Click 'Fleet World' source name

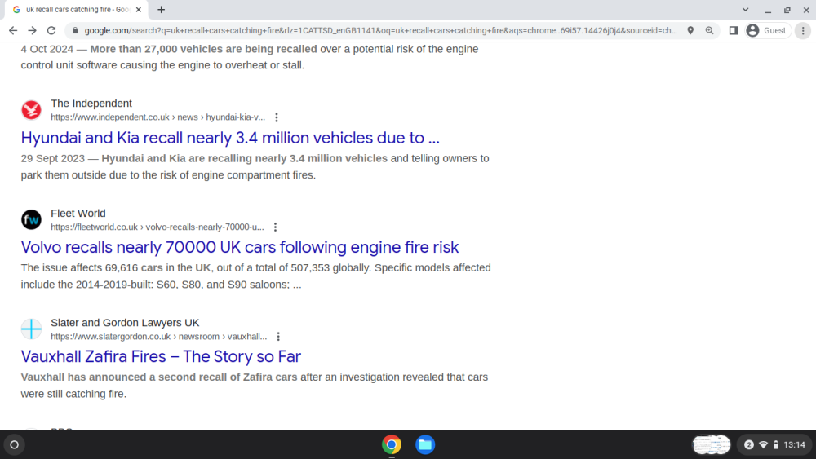click(78, 213)
